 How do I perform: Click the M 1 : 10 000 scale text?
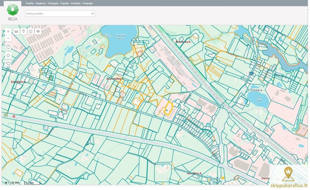[x=12, y=183]
